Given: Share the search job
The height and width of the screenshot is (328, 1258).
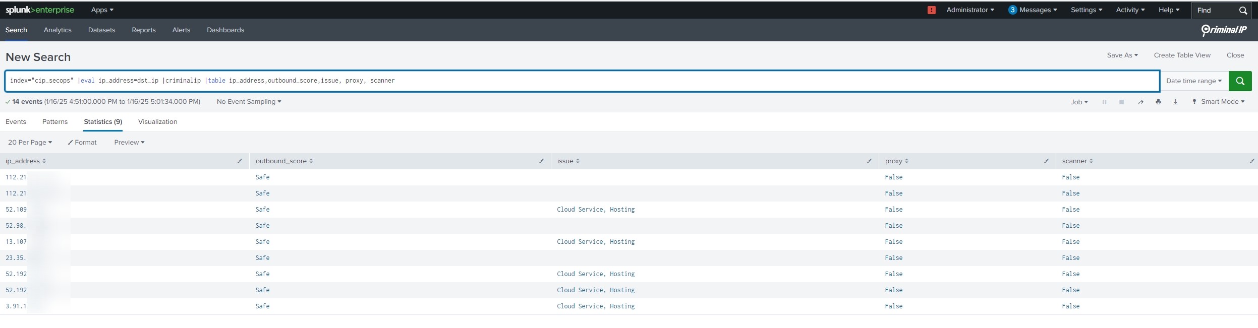Looking at the screenshot, I should point(1140,102).
